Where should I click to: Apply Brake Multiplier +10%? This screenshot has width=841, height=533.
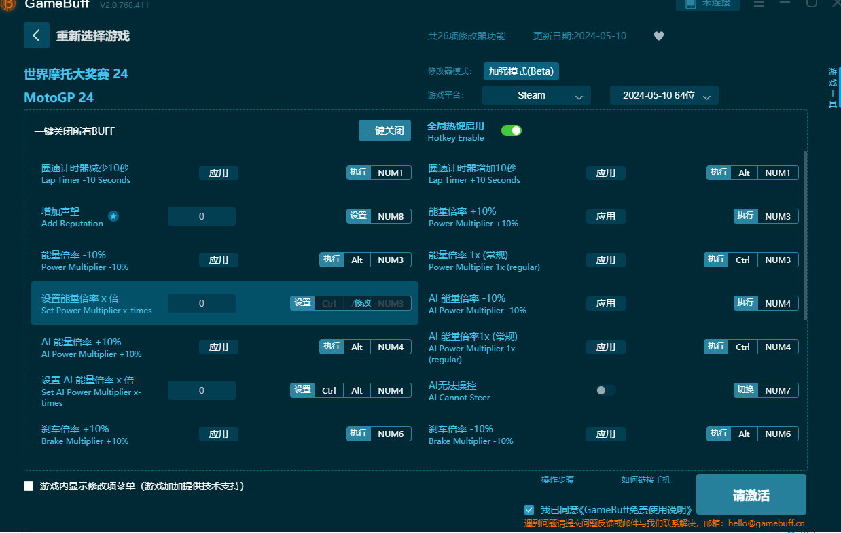pos(219,434)
